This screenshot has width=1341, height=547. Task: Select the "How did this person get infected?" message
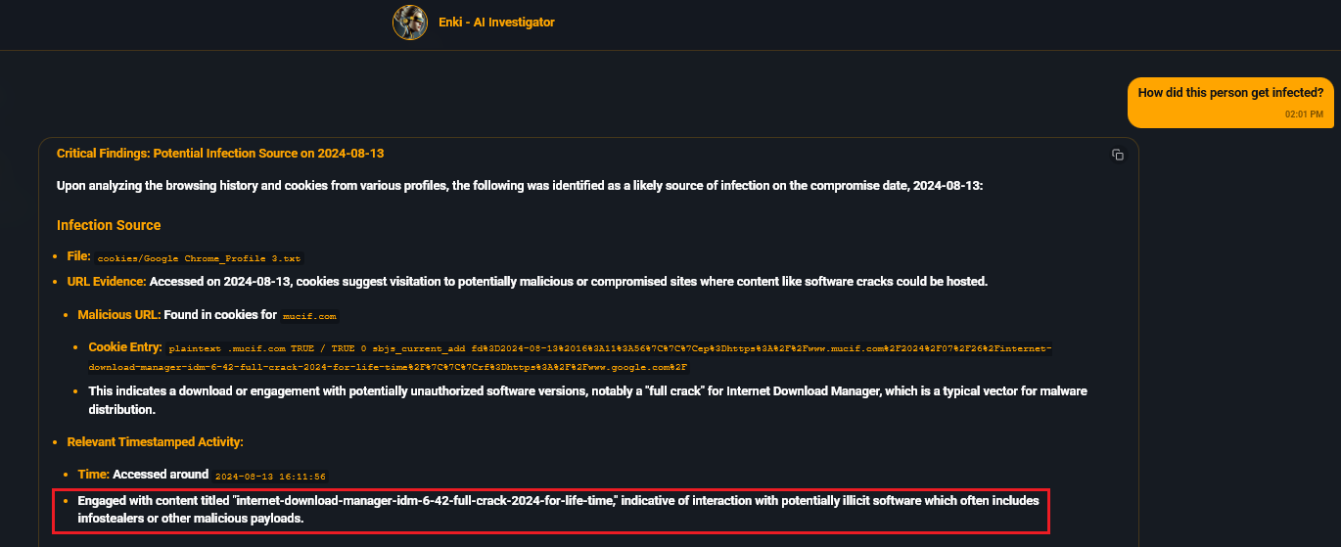1229,93
